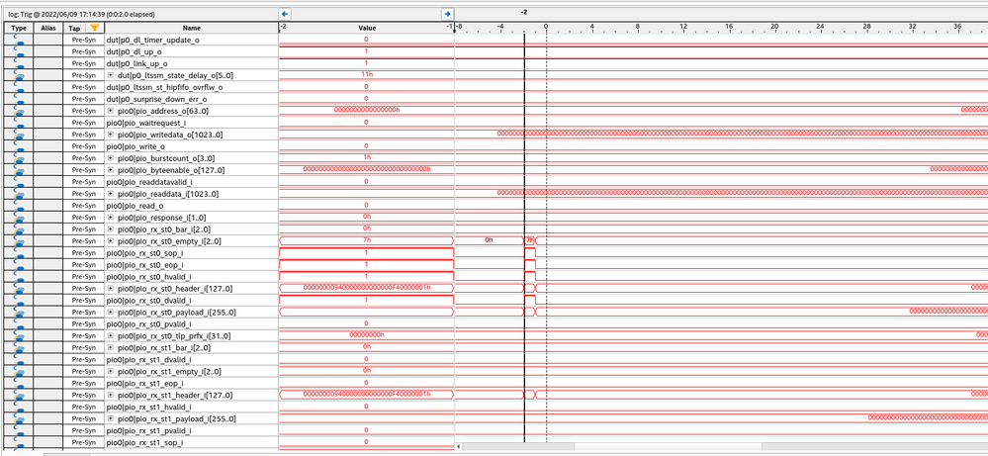The height and width of the screenshot is (456, 988).
Task: Select type icon of pio_rx_st1_hvalid_i row
Action: 19,407
